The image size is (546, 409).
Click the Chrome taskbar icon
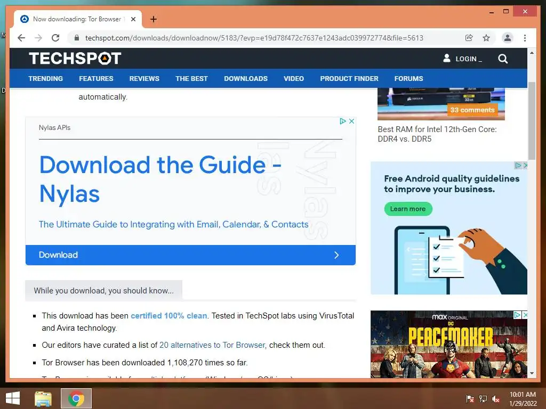[76, 398]
